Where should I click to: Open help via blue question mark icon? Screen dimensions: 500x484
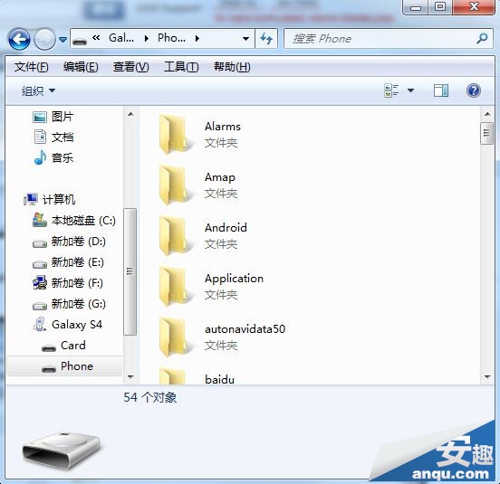473,90
